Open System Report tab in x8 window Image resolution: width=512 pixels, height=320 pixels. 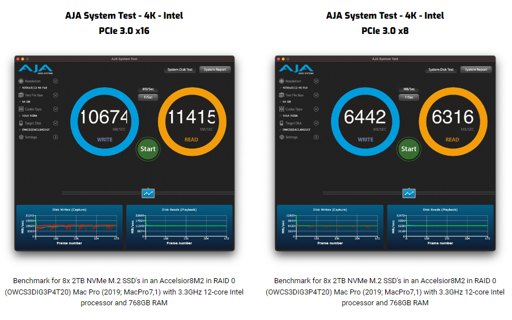click(x=476, y=70)
